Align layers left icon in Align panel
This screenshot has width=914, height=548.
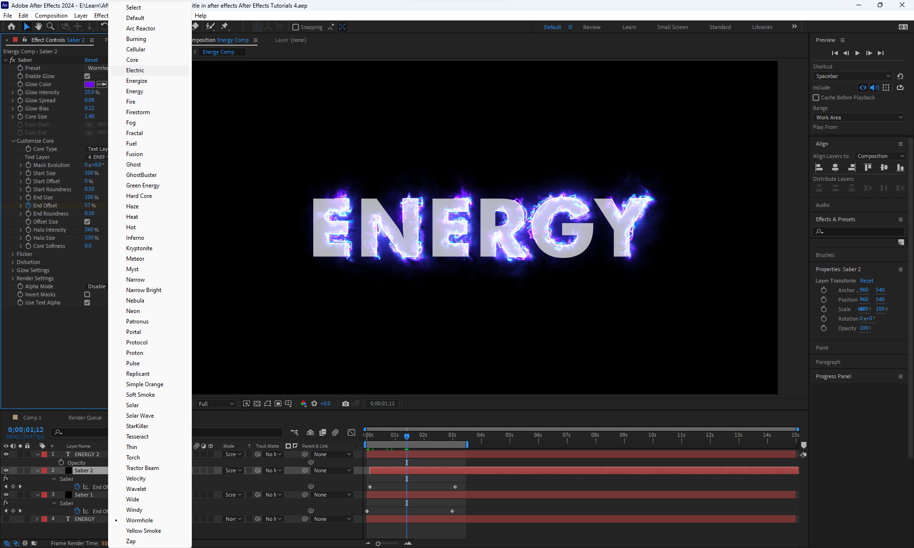pos(819,167)
